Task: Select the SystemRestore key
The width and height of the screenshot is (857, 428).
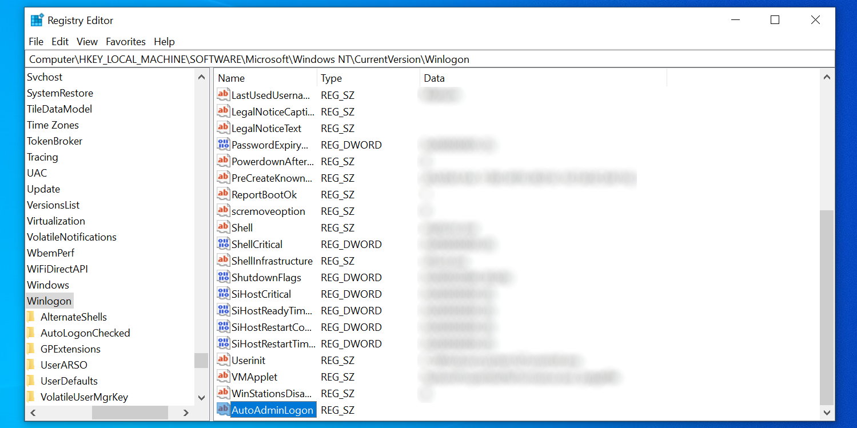Action: (x=60, y=93)
